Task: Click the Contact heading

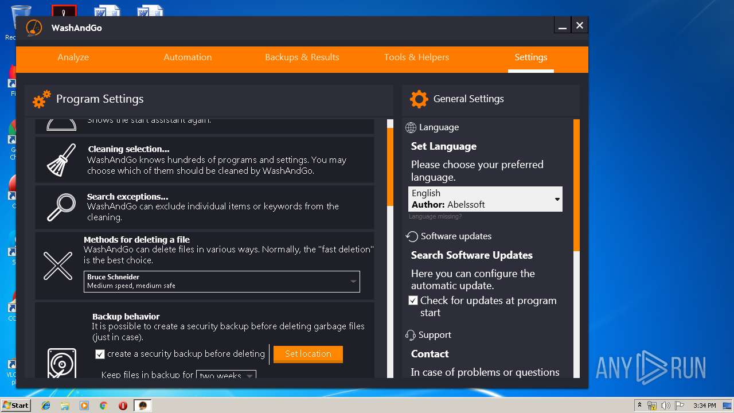Action: [x=430, y=354]
